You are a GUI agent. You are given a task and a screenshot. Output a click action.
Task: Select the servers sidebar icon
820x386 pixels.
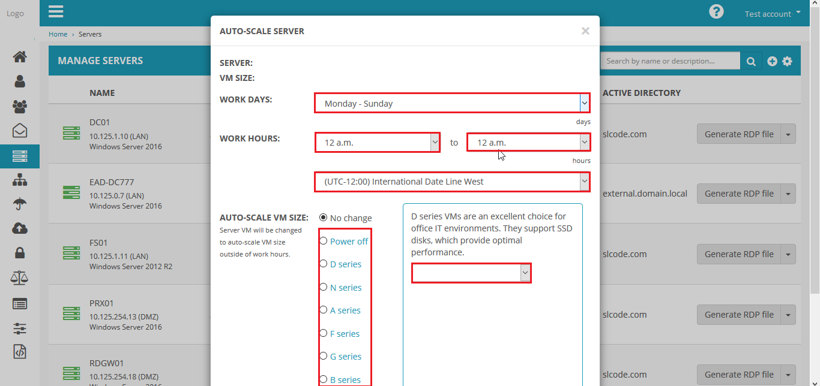(x=20, y=156)
